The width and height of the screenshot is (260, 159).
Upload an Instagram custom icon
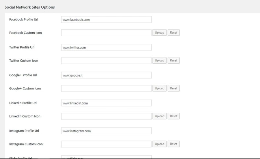(x=159, y=144)
